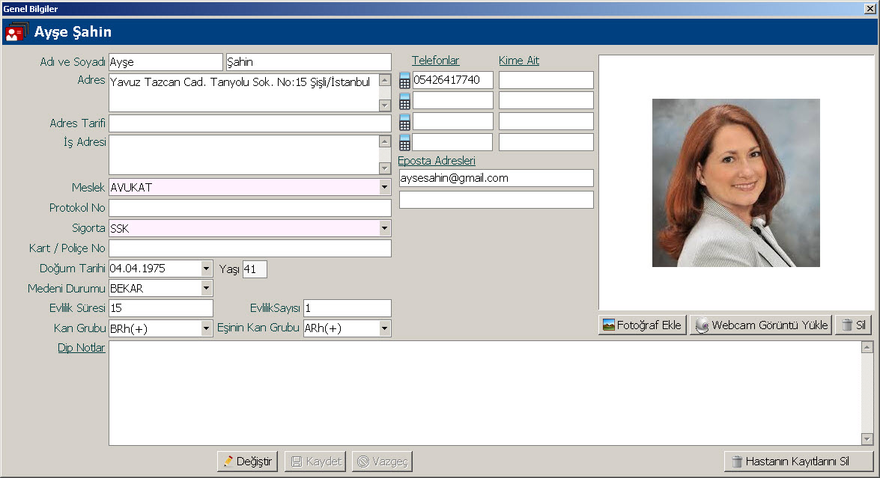Focus the first name field containing Ayşe

point(166,62)
